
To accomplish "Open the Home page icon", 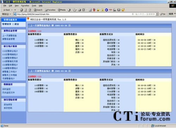I will [30, 10].
